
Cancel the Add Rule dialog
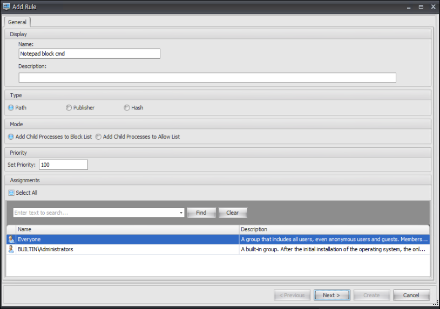(x=411, y=296)
